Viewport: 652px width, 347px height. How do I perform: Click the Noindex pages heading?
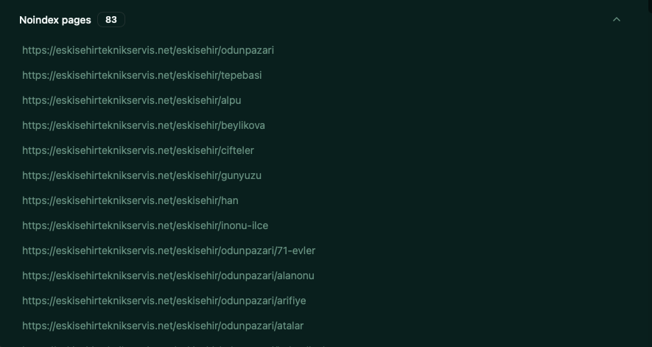[55, 20]
